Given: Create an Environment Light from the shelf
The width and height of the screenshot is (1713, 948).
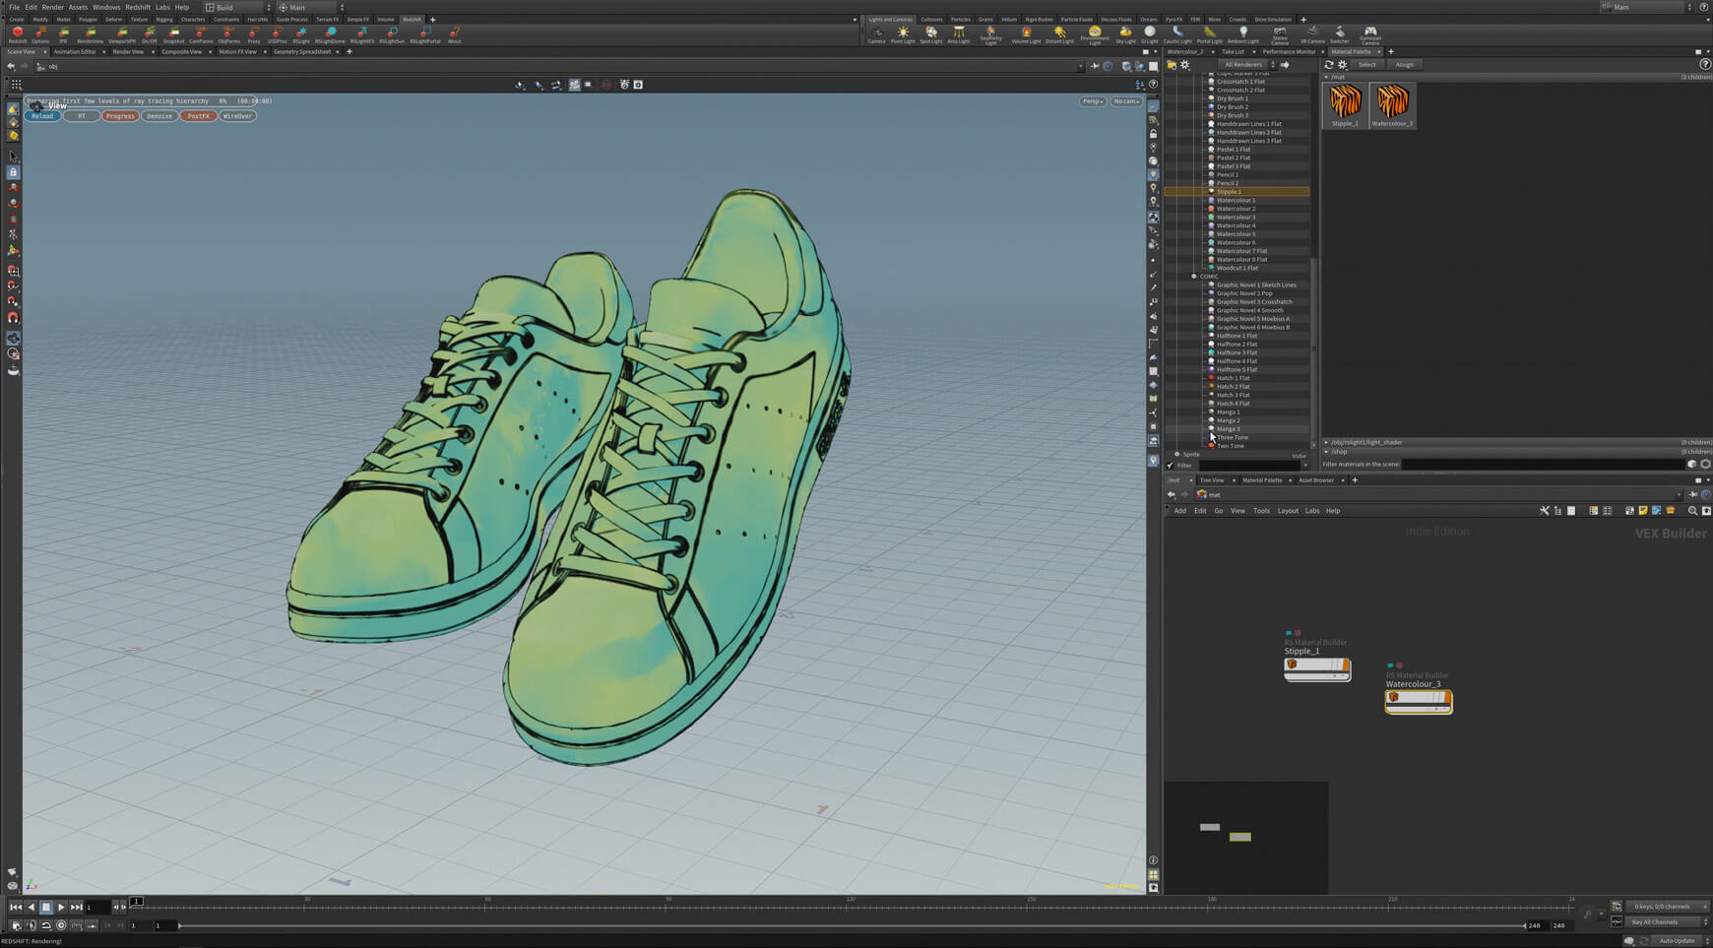Looking at the screenshot, I should 1095,35.
